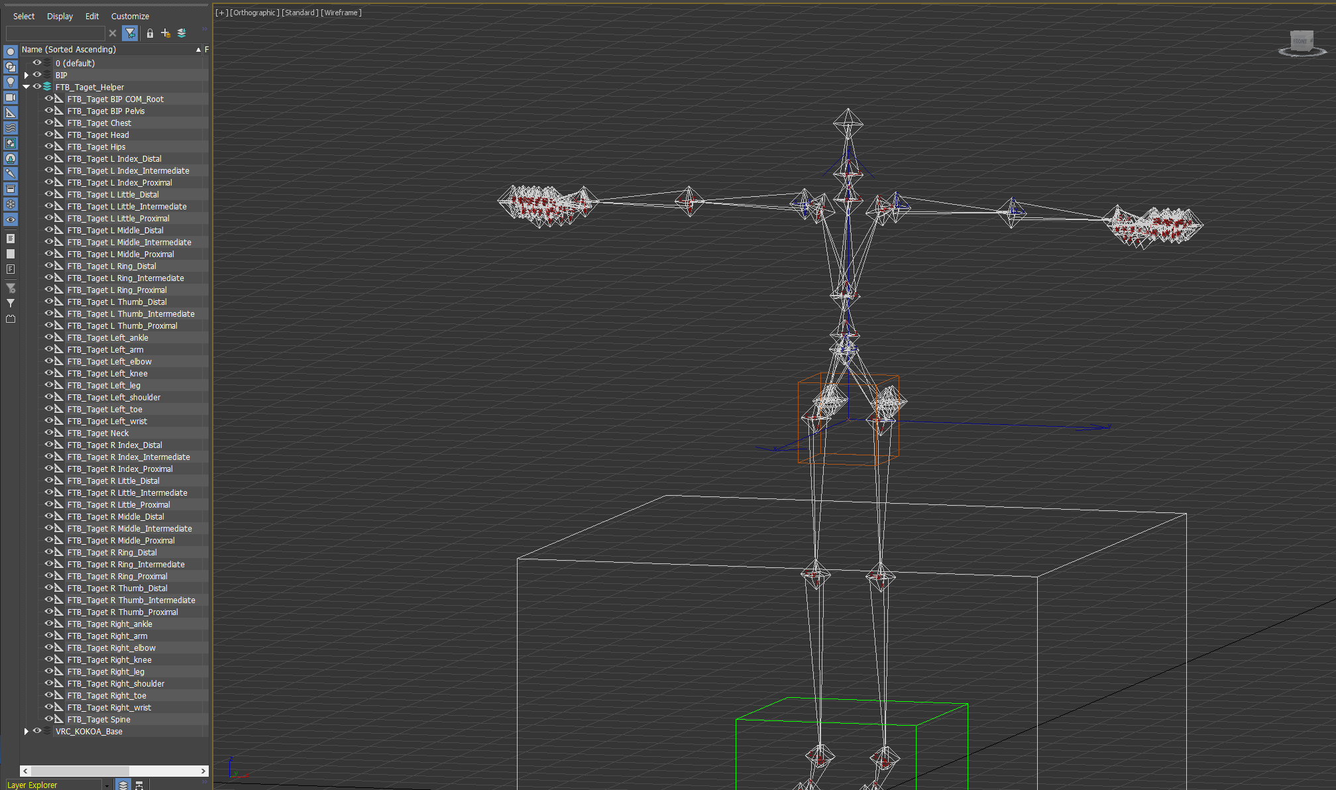Viewport: 1336px width, 790px height.
Task: Select FTB_Taget Left_shoulder row
Action: click(114, 397)
